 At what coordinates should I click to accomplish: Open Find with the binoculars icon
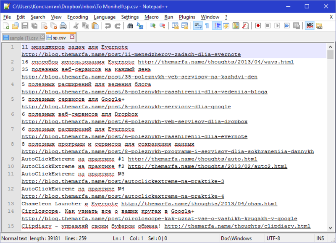pyautogui.click(x=130, y=26)
